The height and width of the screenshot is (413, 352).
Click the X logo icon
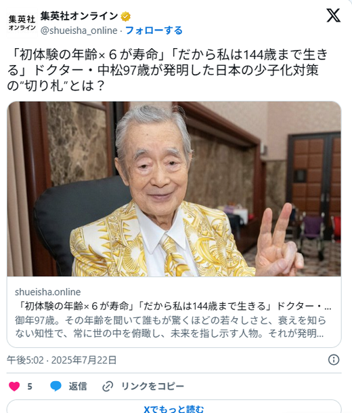[x=333, y=16]
